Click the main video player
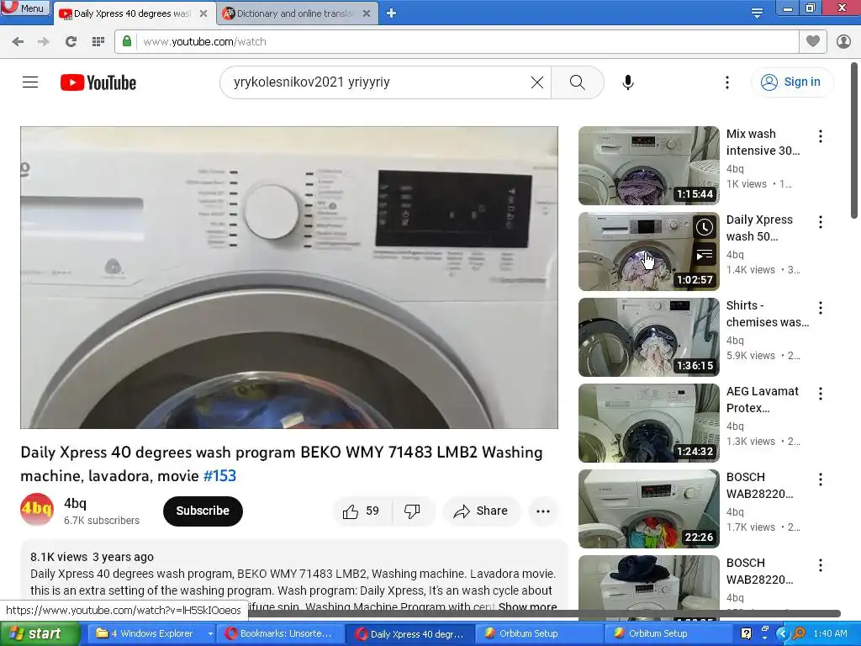Image resolution: width=861 pixels, height=646 pixels. pos(289,278)
